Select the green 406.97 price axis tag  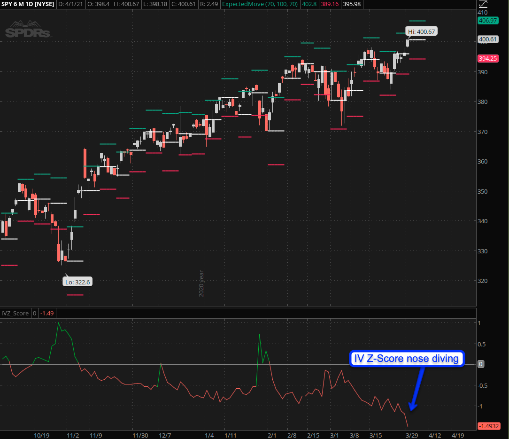(487, 21)
